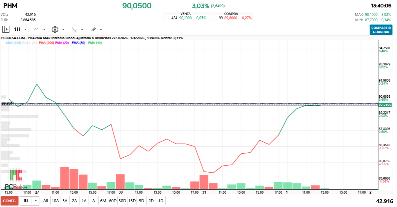Select the 6M period tab
Image resolution: width=397 pixels, height=207 pixels.
pyautogui.click(x=103, y=201)
